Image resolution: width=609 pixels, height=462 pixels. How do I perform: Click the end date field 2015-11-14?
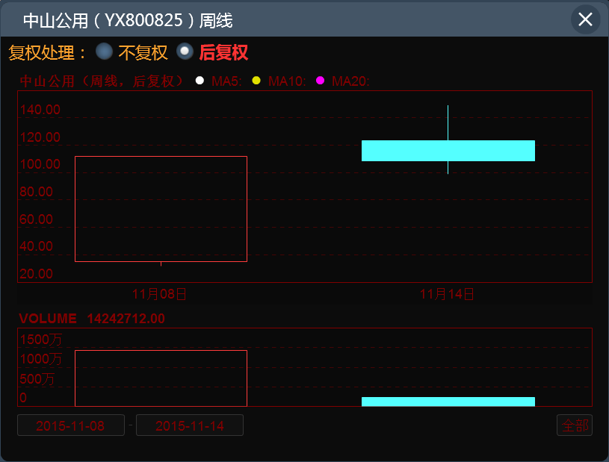point(190,425)
